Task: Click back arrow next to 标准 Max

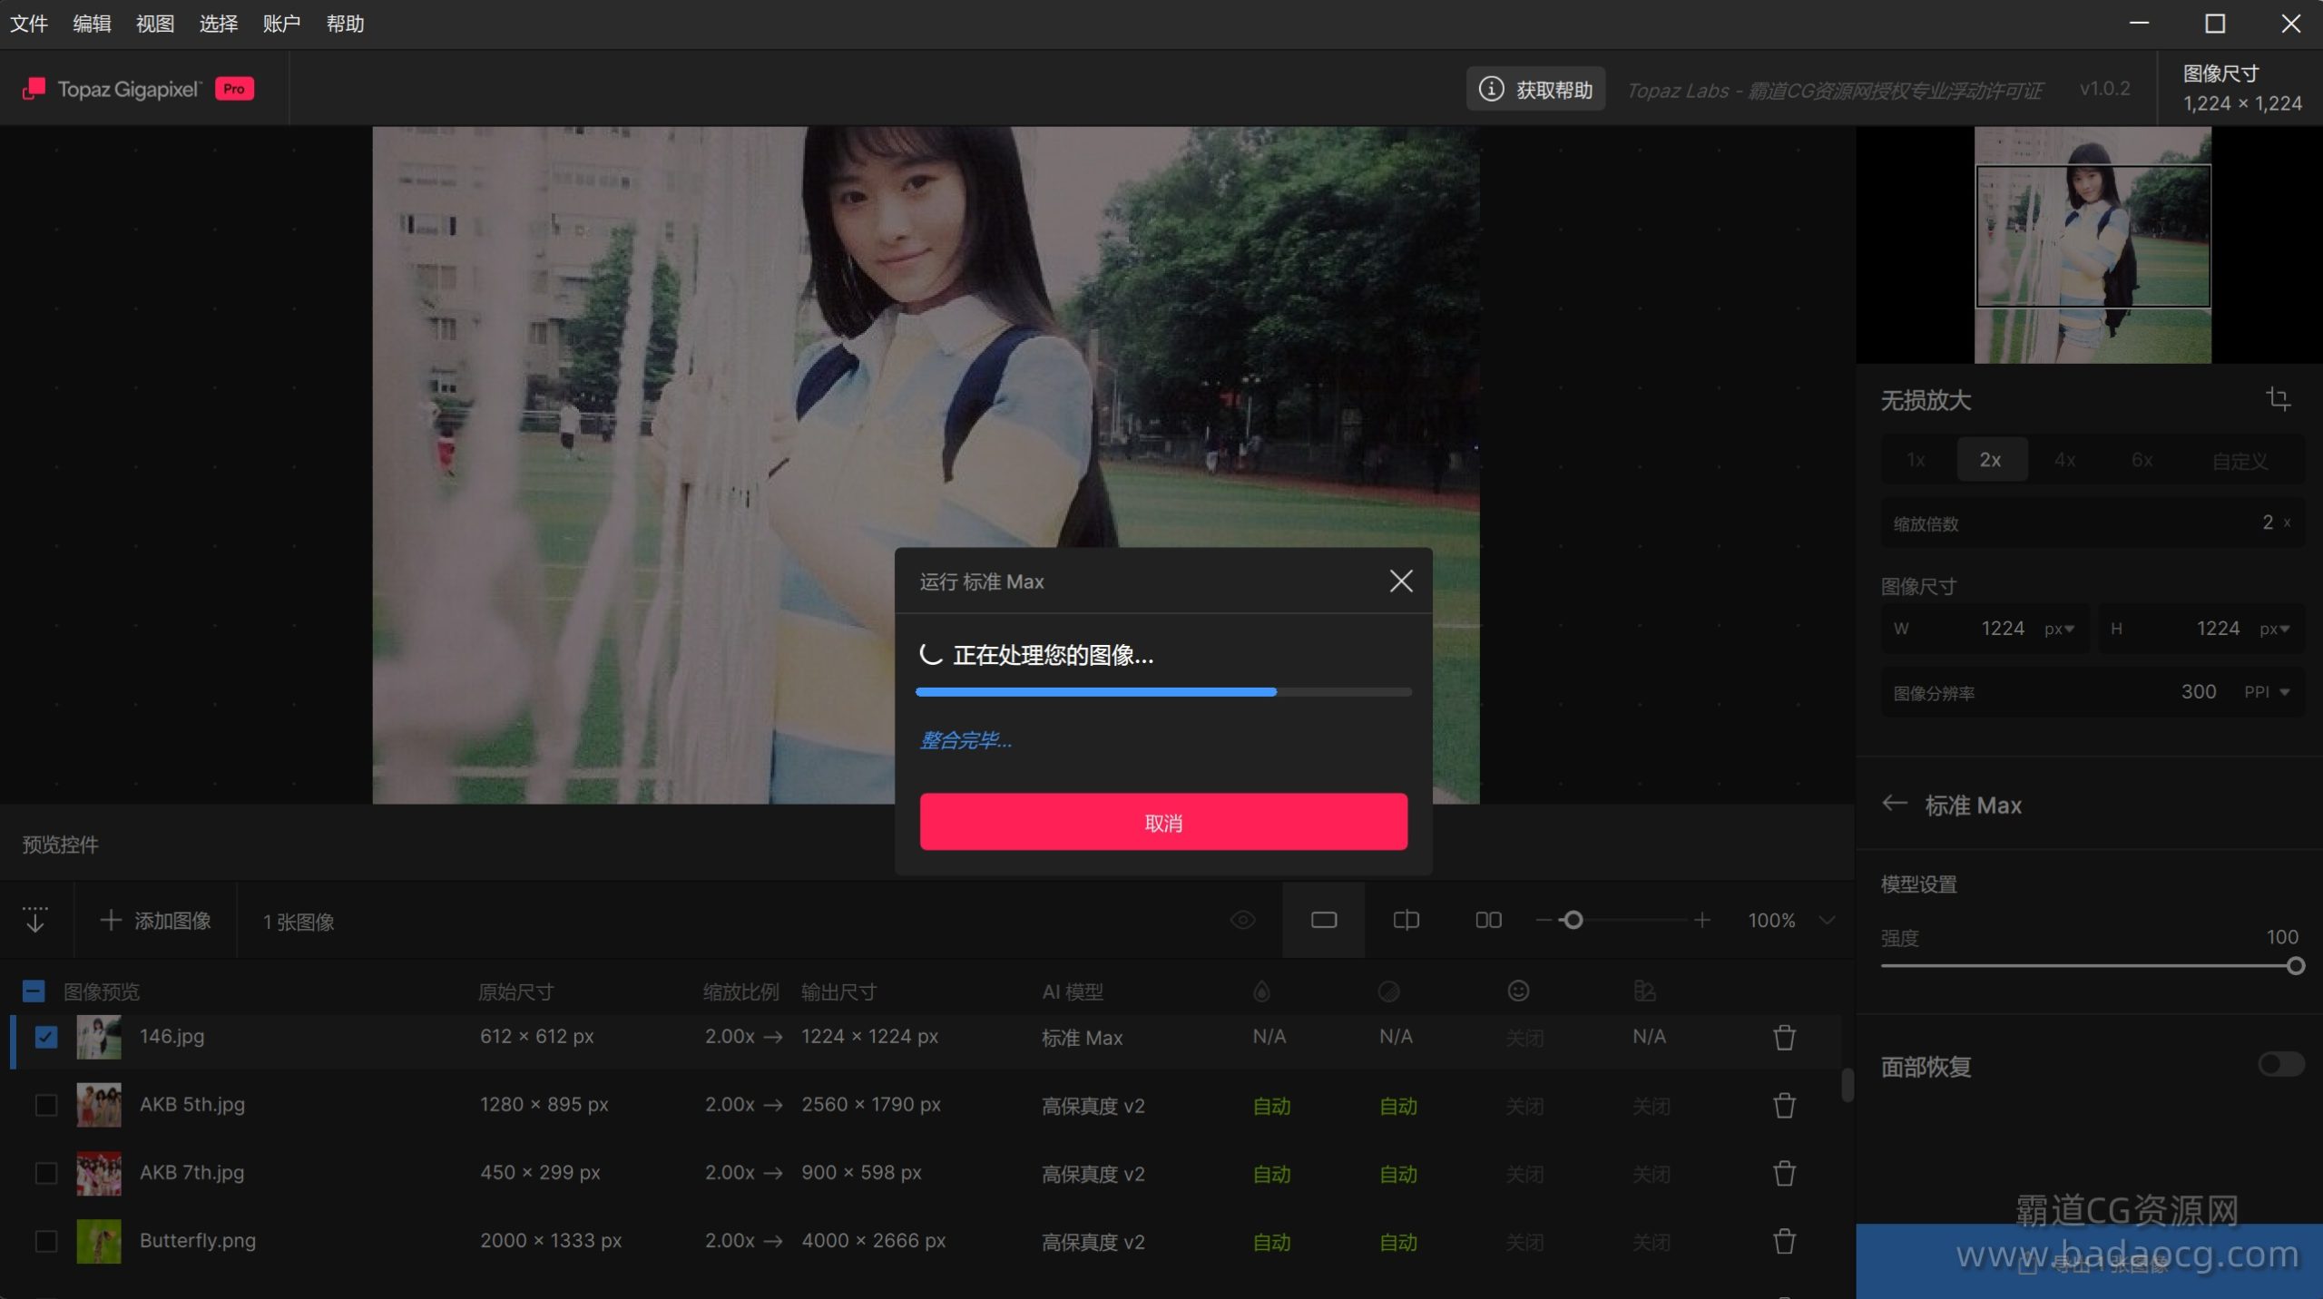Action: [1894, 804]
